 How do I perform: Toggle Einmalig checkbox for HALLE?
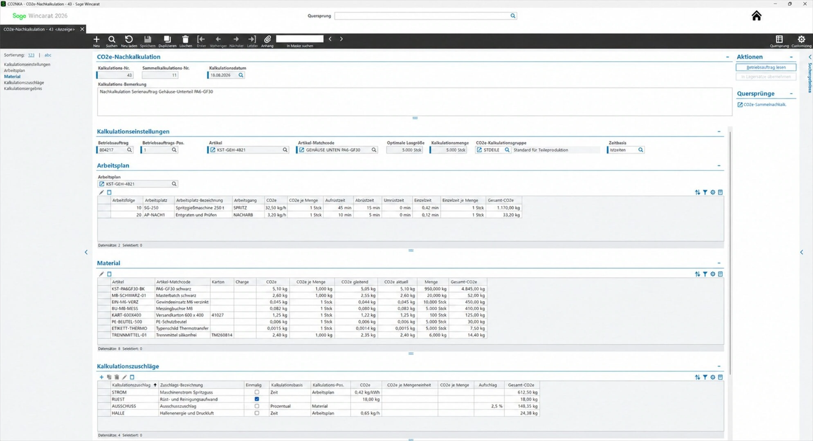pos(257,413)
